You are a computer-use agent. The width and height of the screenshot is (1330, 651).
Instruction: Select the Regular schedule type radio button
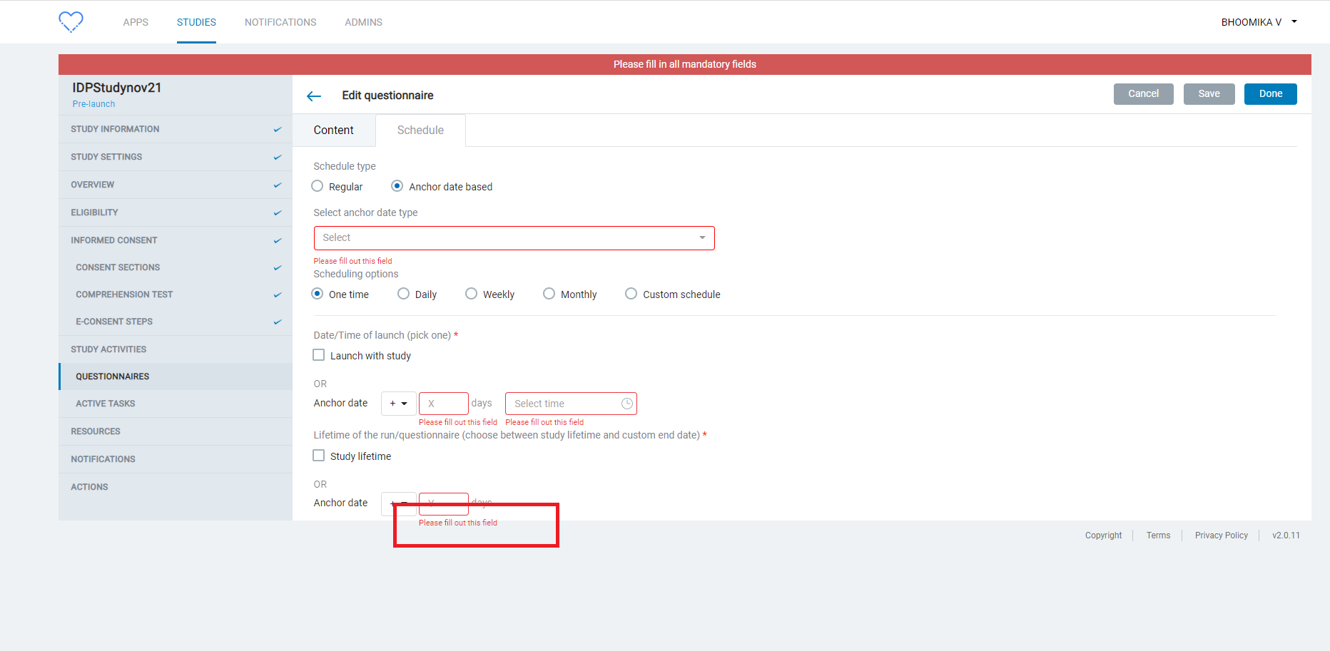tap(317, 185)
